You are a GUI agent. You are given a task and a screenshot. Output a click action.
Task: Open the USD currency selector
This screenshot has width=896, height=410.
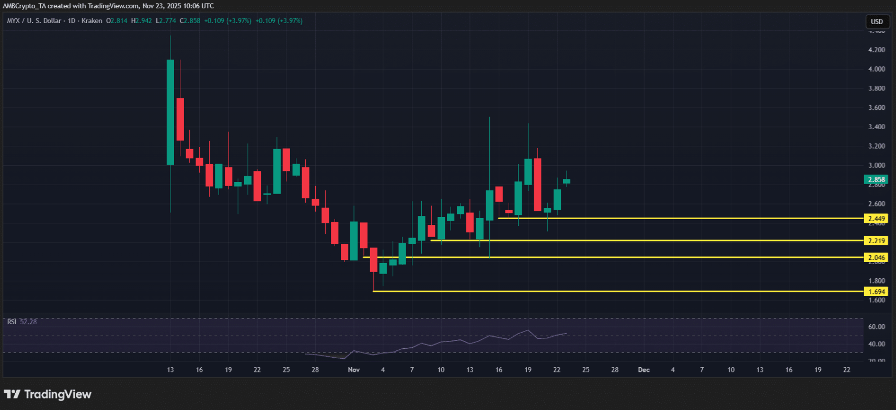click(x=877, y=21)
